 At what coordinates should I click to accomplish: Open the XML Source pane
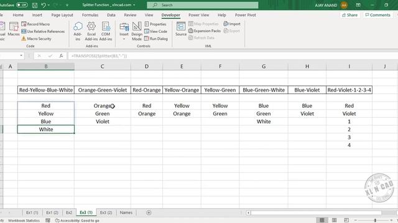[181, 29]
